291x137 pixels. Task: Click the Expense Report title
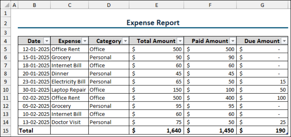click(x=153, y=23)
